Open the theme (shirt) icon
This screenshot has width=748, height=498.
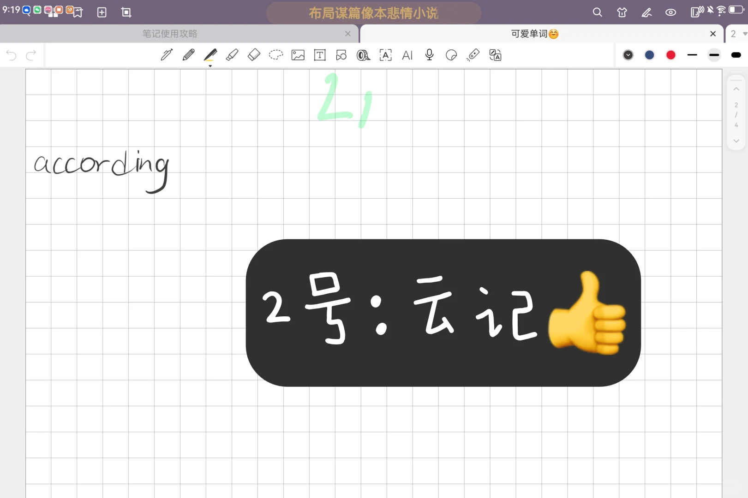click(622, 12)
